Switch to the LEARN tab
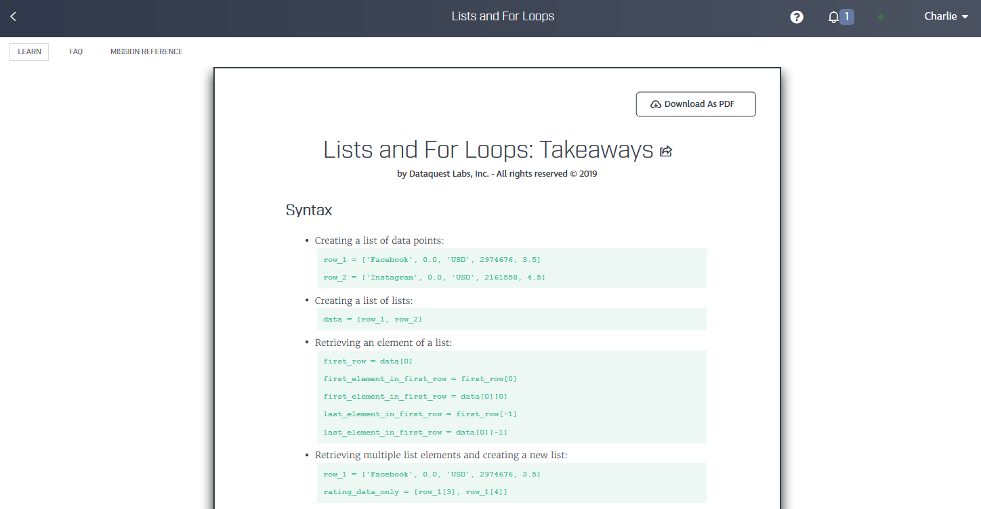 coord(29,51)
